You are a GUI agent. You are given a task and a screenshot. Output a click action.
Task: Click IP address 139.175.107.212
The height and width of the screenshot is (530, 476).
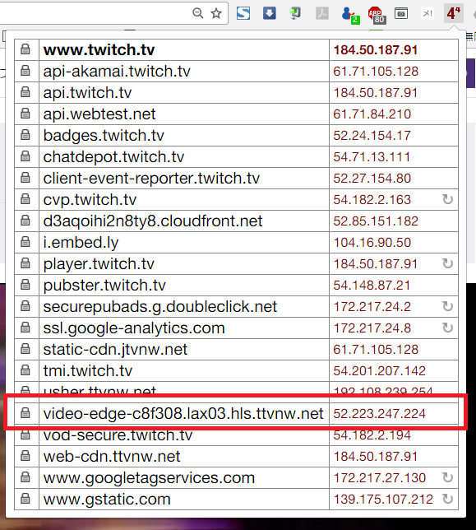tap(383, 500)
